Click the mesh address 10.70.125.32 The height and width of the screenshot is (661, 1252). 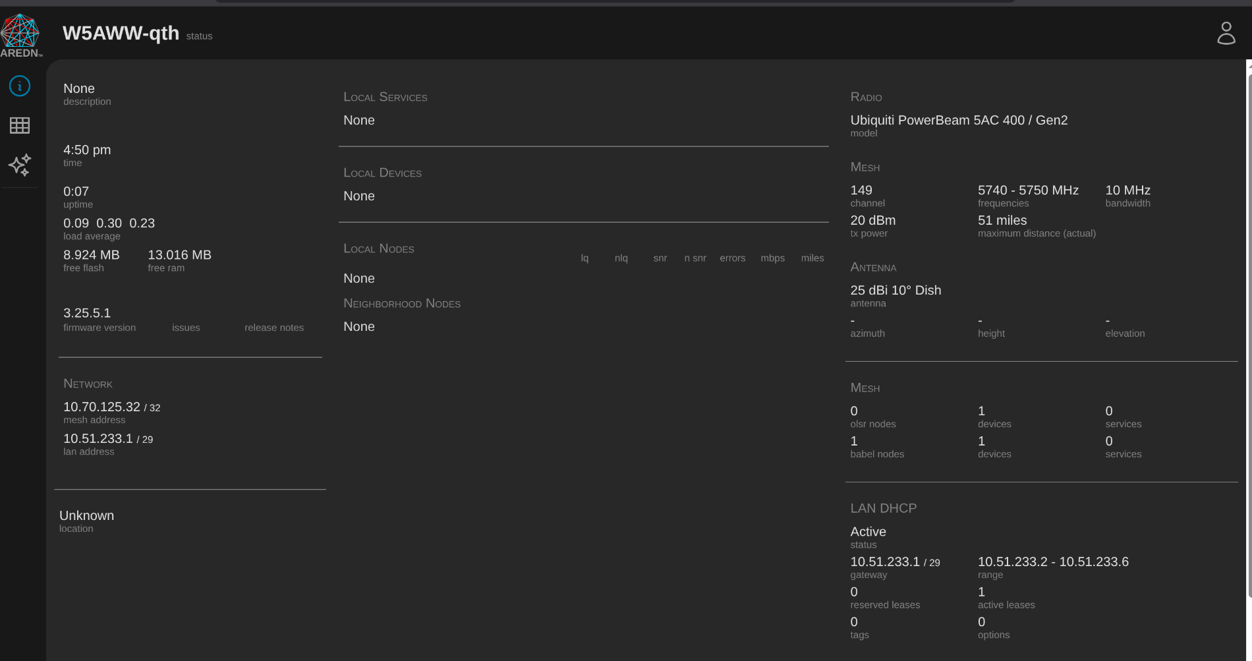pyautogui.click(x=101, y=407)
